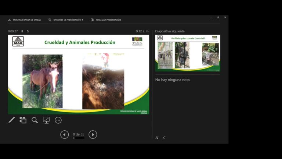
Task: Restore down the presenter view window
Action: tap(218, 17)
